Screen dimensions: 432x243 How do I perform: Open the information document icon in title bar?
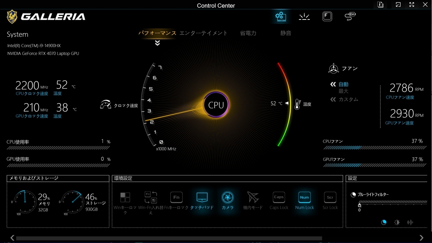click(381, 4)
